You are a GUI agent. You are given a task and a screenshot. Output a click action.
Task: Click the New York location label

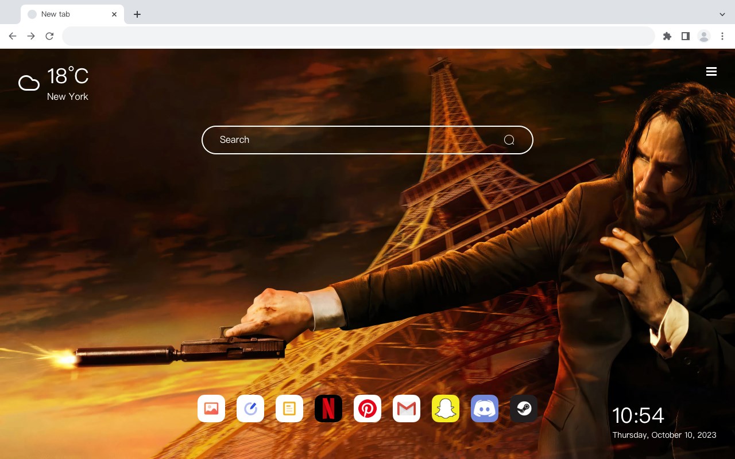pyautogui.click(x=68, y=96)
